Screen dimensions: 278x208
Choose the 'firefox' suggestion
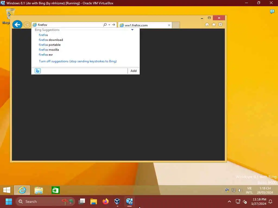click(43, 35)
